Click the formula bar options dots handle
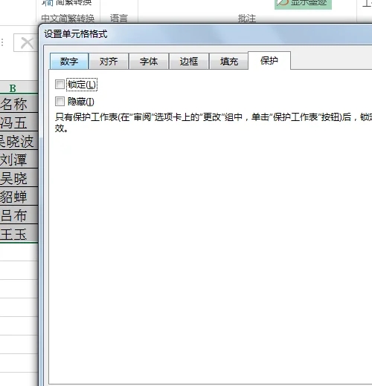The height and width of the screenshot is (386, 372). (2, 42)
